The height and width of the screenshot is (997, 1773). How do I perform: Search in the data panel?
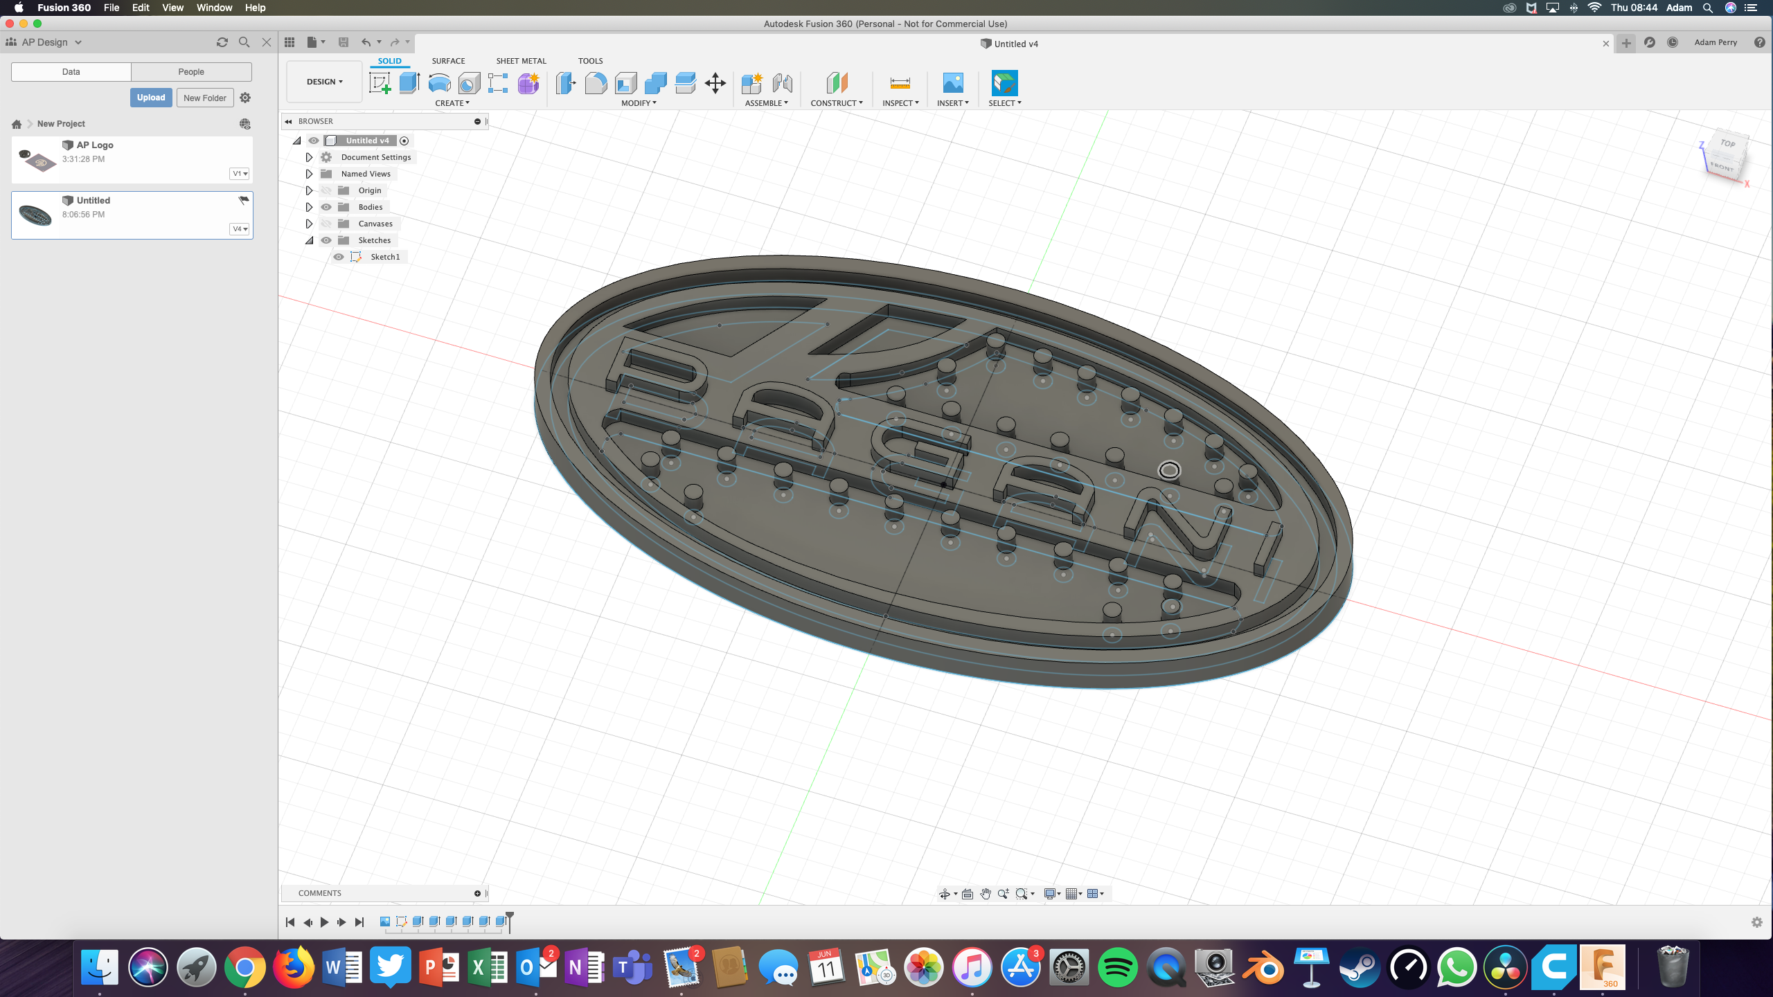point(244,42)
